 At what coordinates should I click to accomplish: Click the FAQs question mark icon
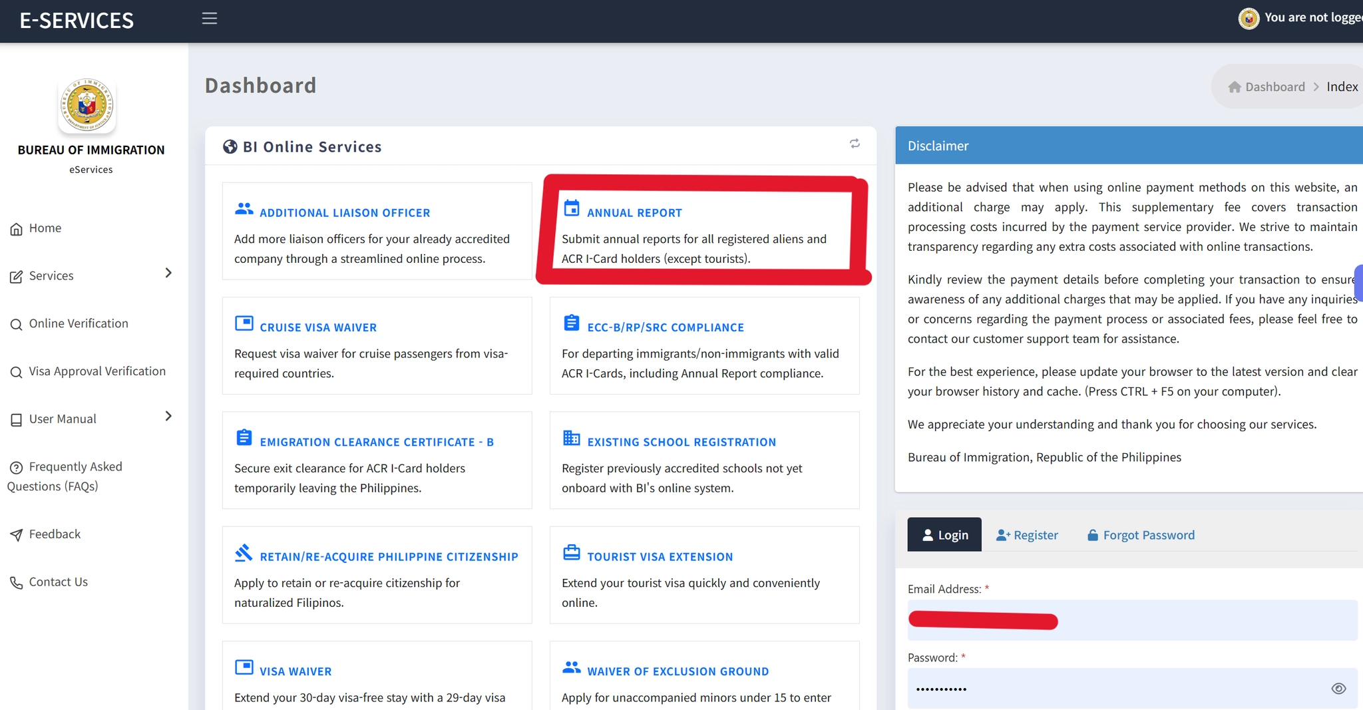(x=17, y=468)
